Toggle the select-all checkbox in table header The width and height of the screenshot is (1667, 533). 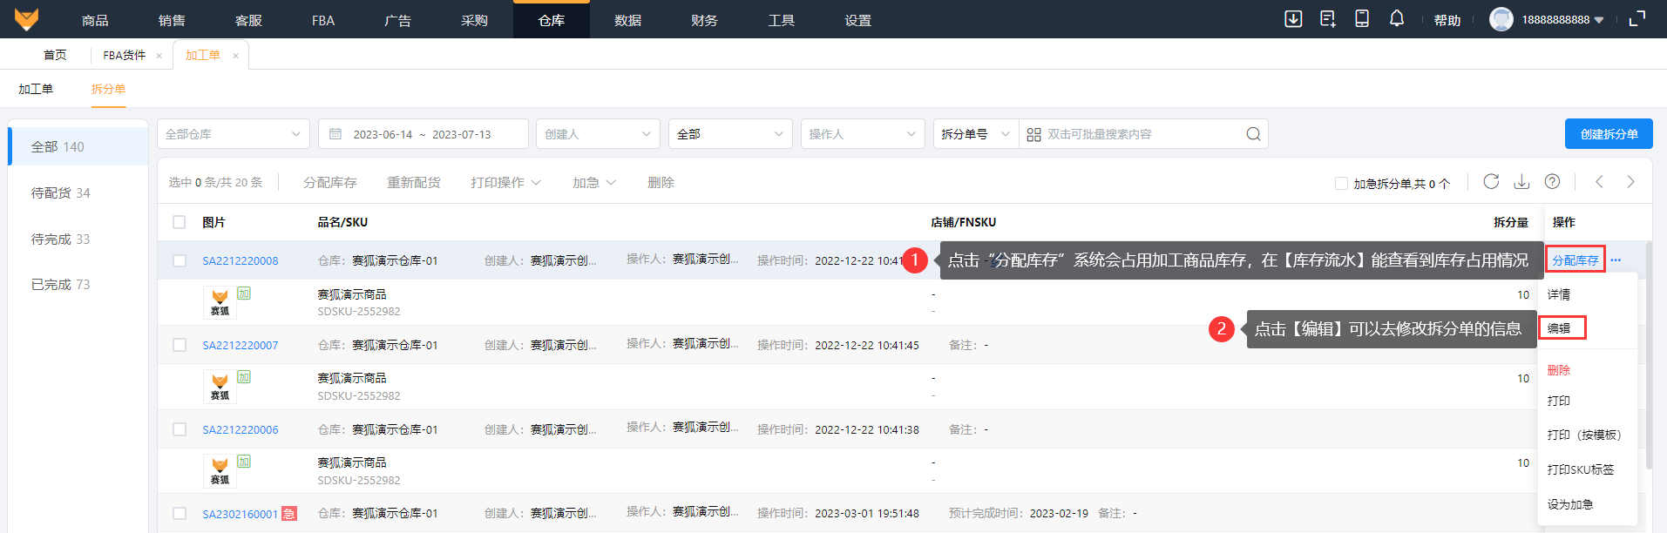(180, 222)
